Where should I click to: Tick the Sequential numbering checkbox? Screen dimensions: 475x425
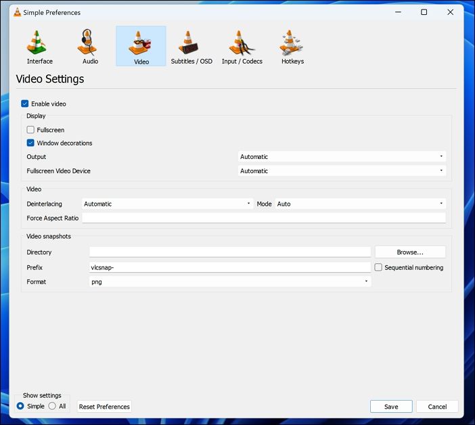pyautogui.click(x=379, y=267)
